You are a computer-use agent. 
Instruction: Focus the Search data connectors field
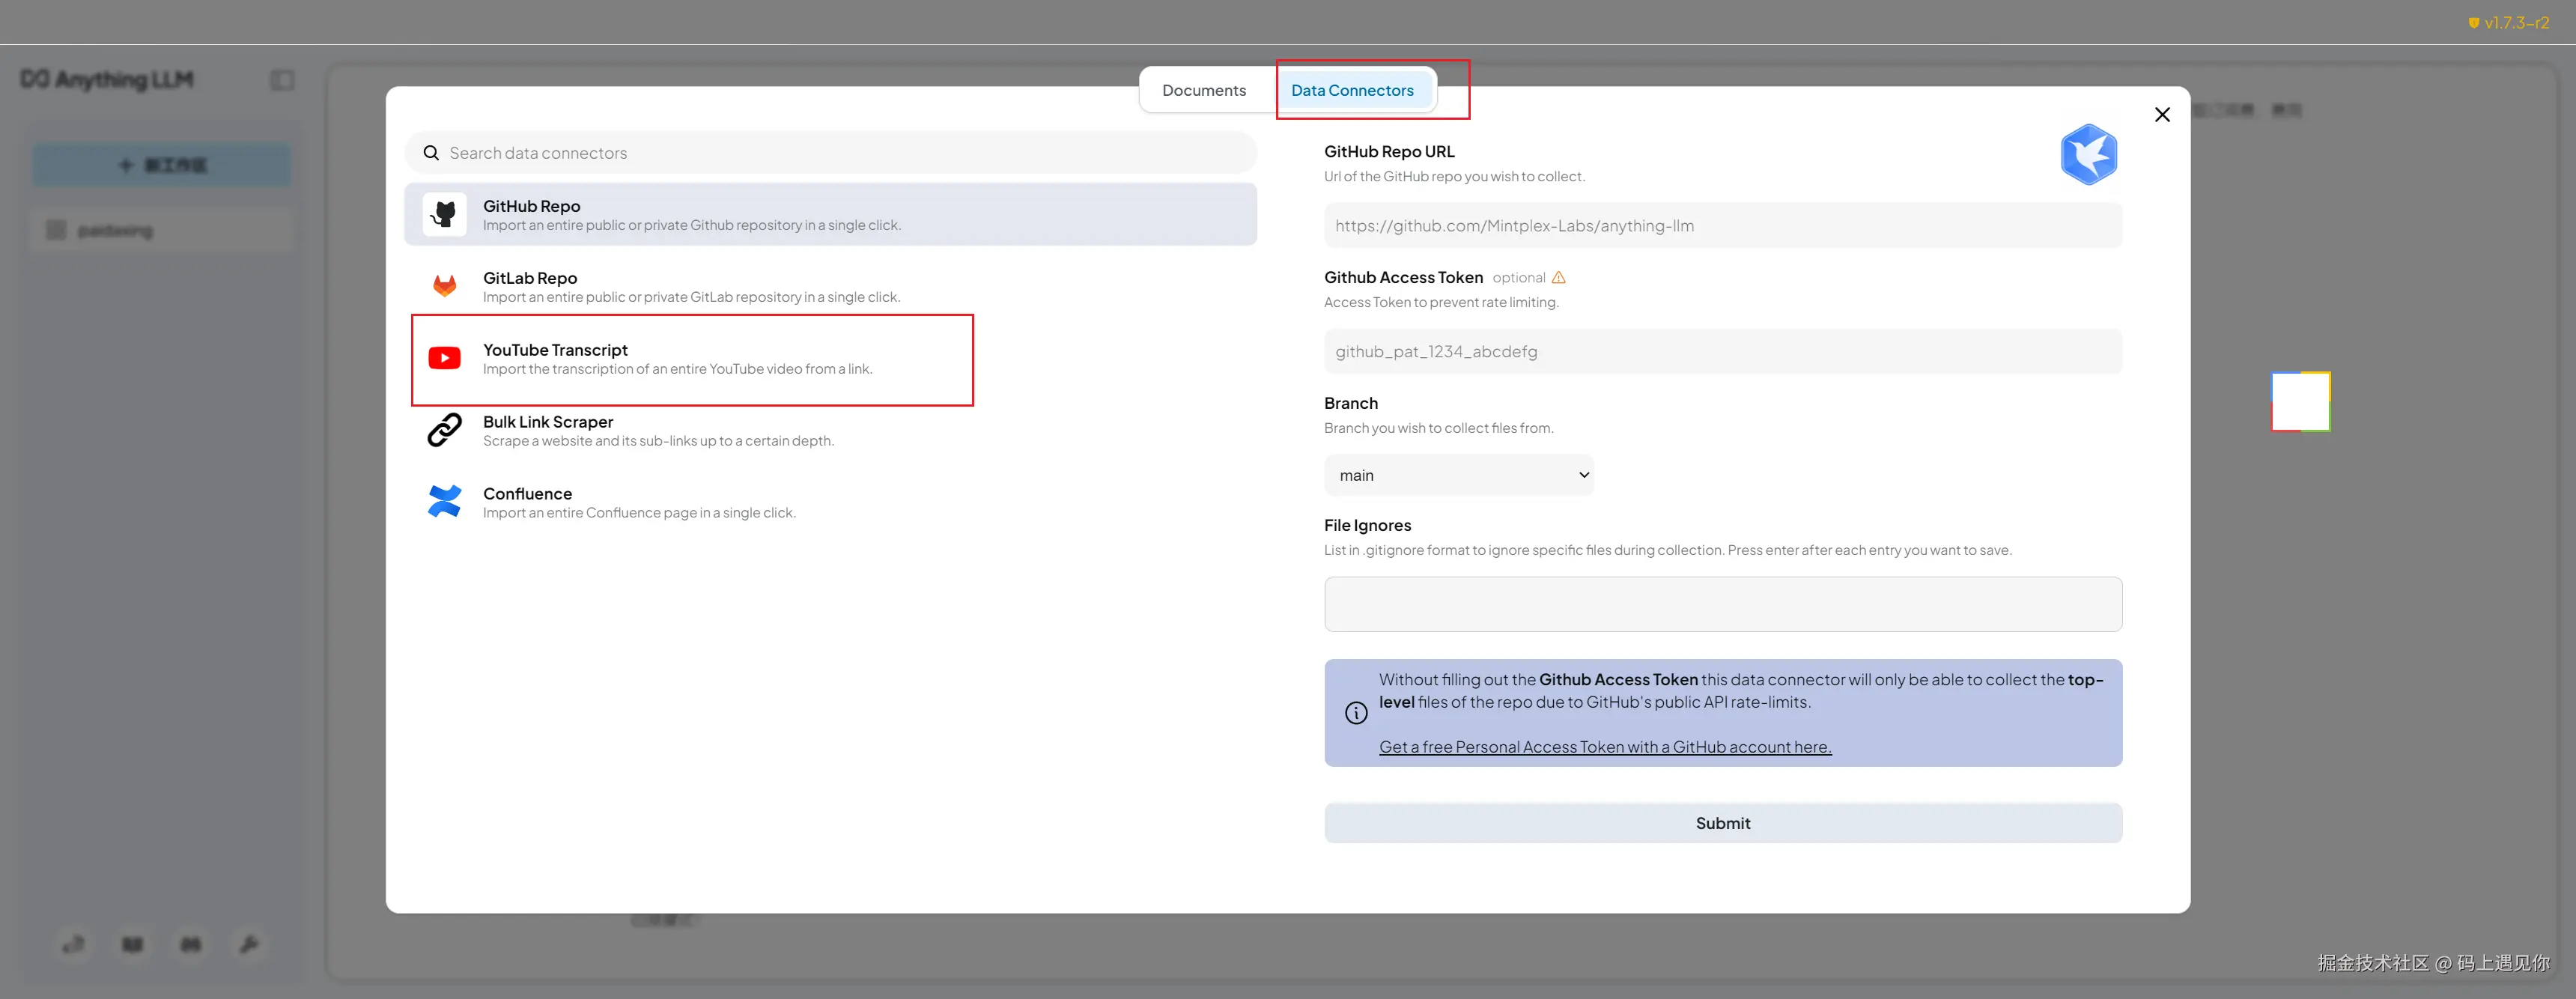[830, 153]
